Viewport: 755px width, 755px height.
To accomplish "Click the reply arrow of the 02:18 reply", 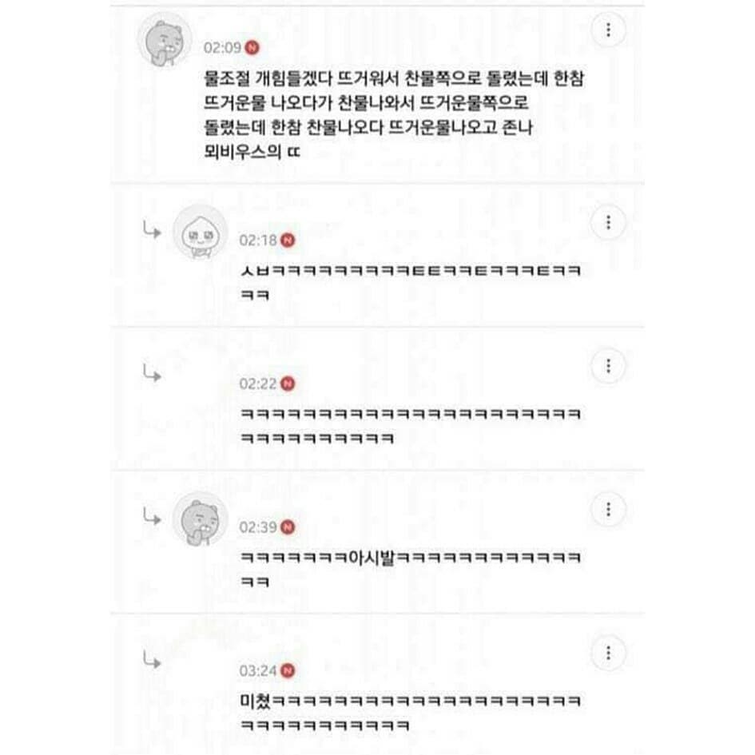I will [152, 229].
